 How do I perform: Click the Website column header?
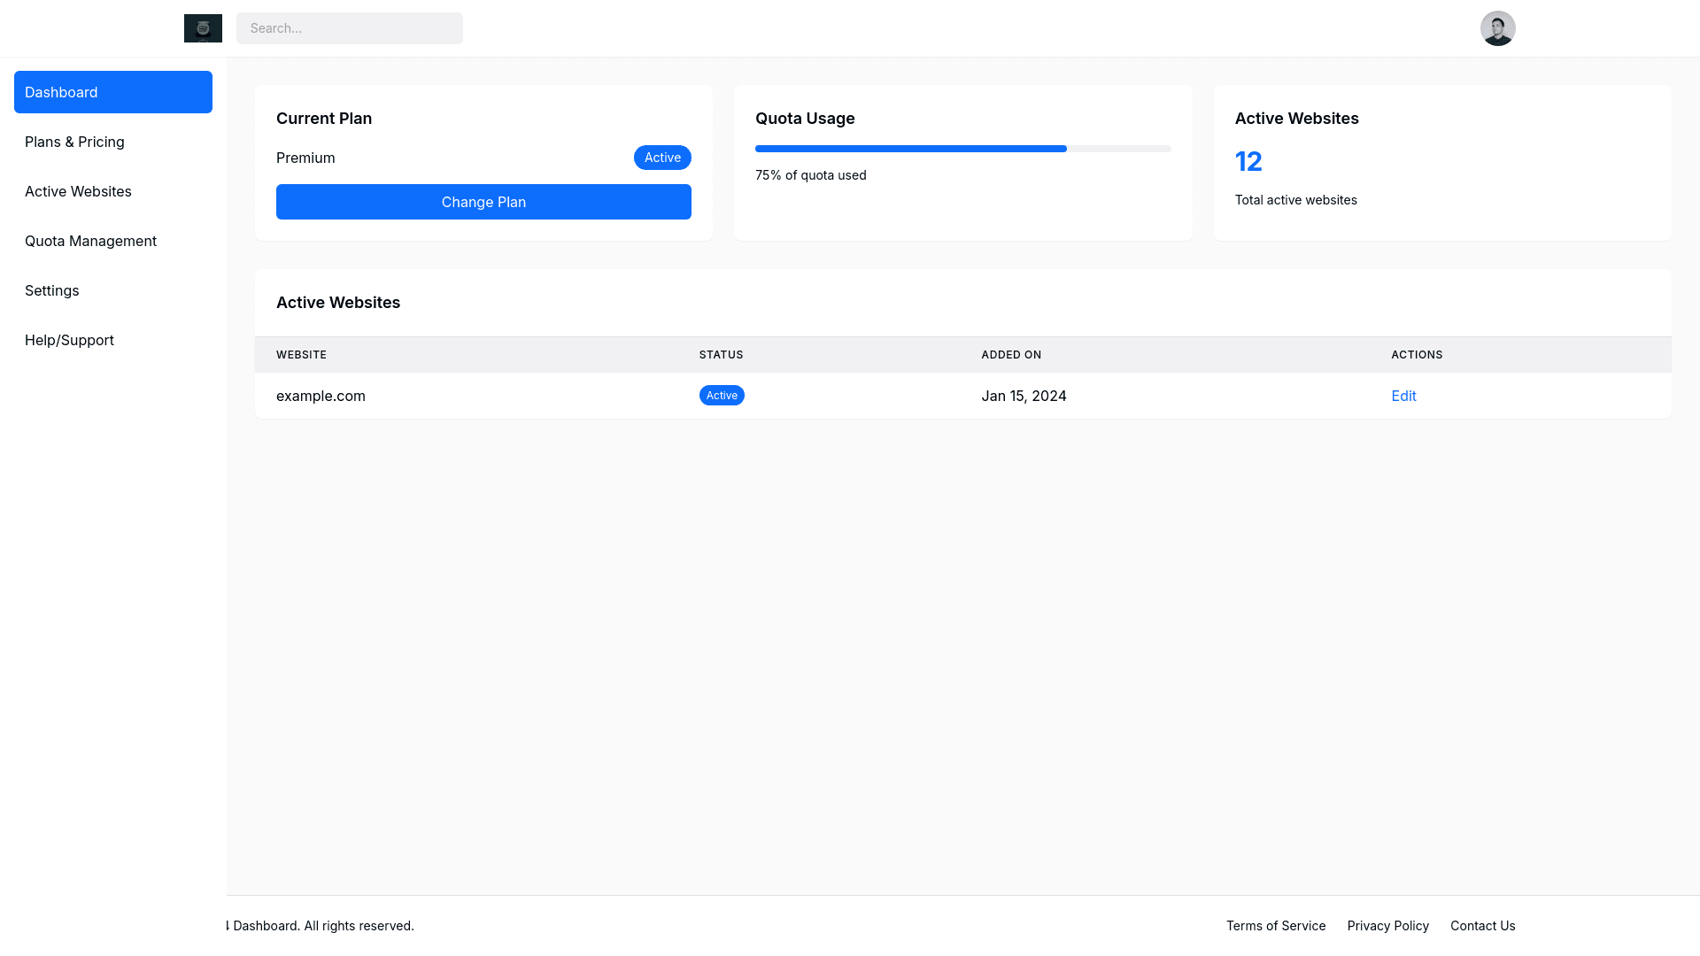[301, 354]
